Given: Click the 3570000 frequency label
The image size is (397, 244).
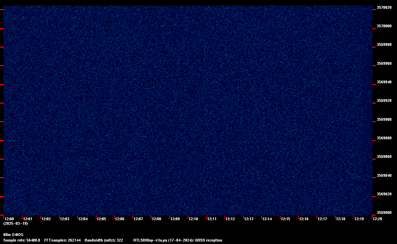Looking at the screenshot, I should 384,26.
